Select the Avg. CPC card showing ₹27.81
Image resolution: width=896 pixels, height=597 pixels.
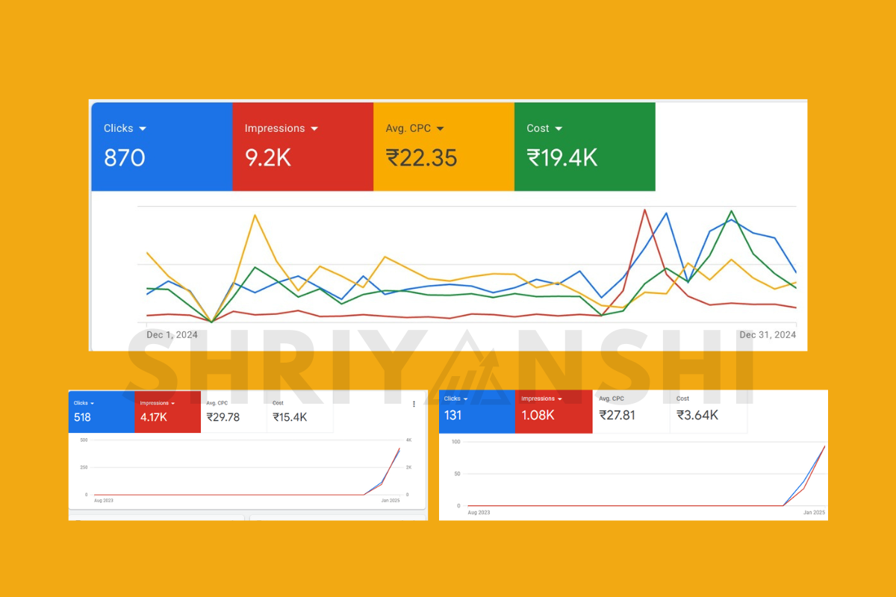[x=631, y=410]
